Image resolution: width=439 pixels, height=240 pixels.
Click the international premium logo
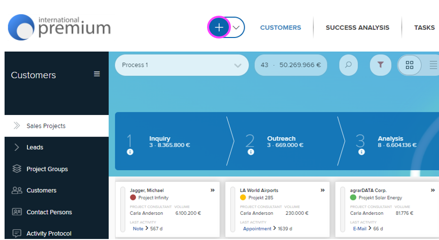point(59,27)
